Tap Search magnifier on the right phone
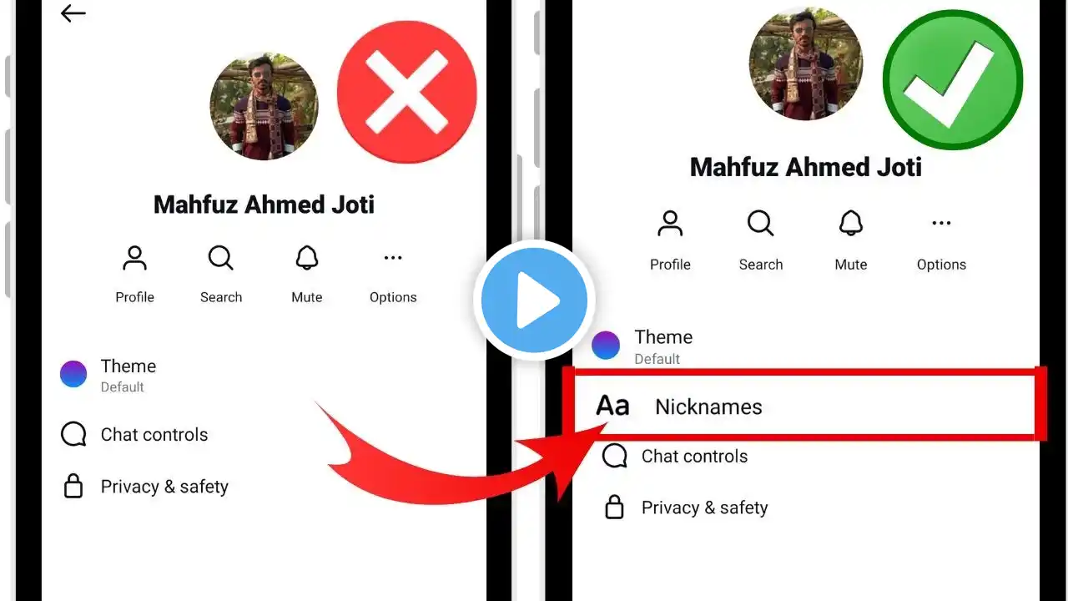The height and width of the screenshot is (601, 1068). (760, 225)
